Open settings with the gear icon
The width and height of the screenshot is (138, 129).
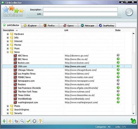[x=34, y=121]
